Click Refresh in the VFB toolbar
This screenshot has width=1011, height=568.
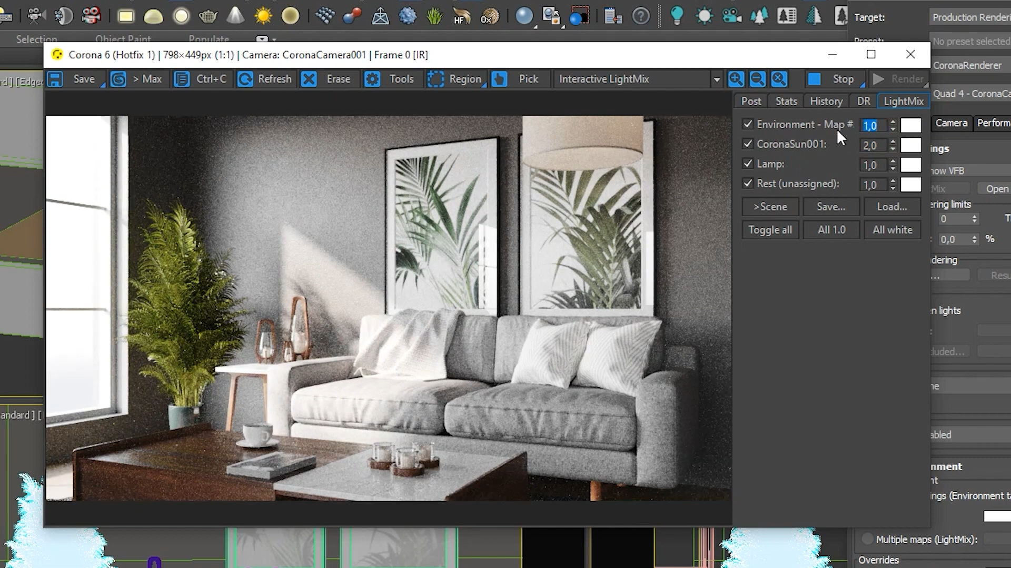click(265, 79)
